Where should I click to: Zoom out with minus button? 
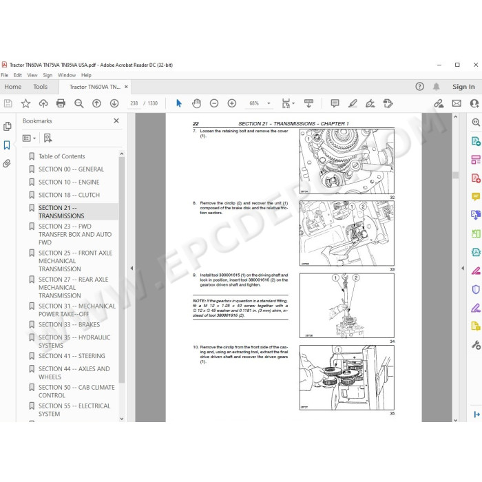click(x=214, y=103)
